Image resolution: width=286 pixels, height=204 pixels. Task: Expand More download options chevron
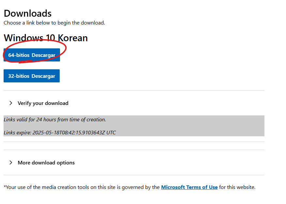(11, 162)
